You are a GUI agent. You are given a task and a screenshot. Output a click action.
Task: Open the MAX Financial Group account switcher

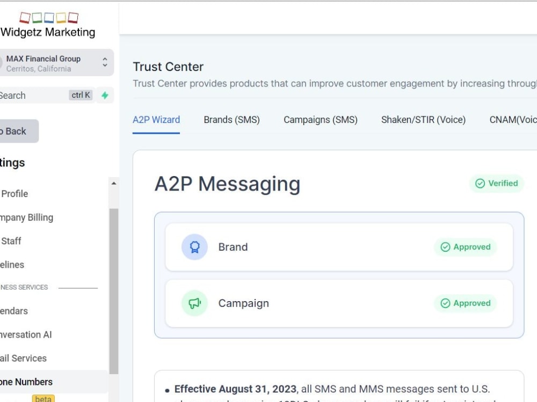(56, 63)
